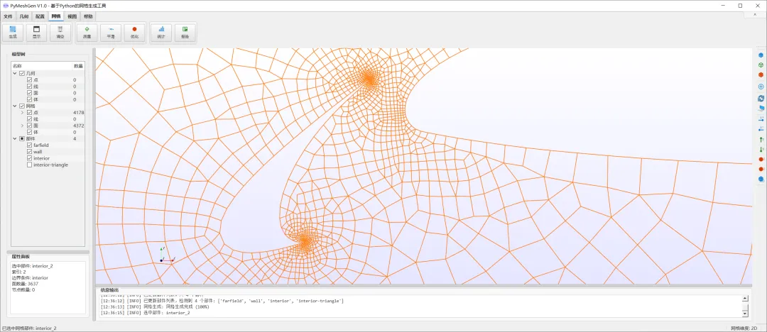Select the interior-triangle part row label

coord(51,165)
